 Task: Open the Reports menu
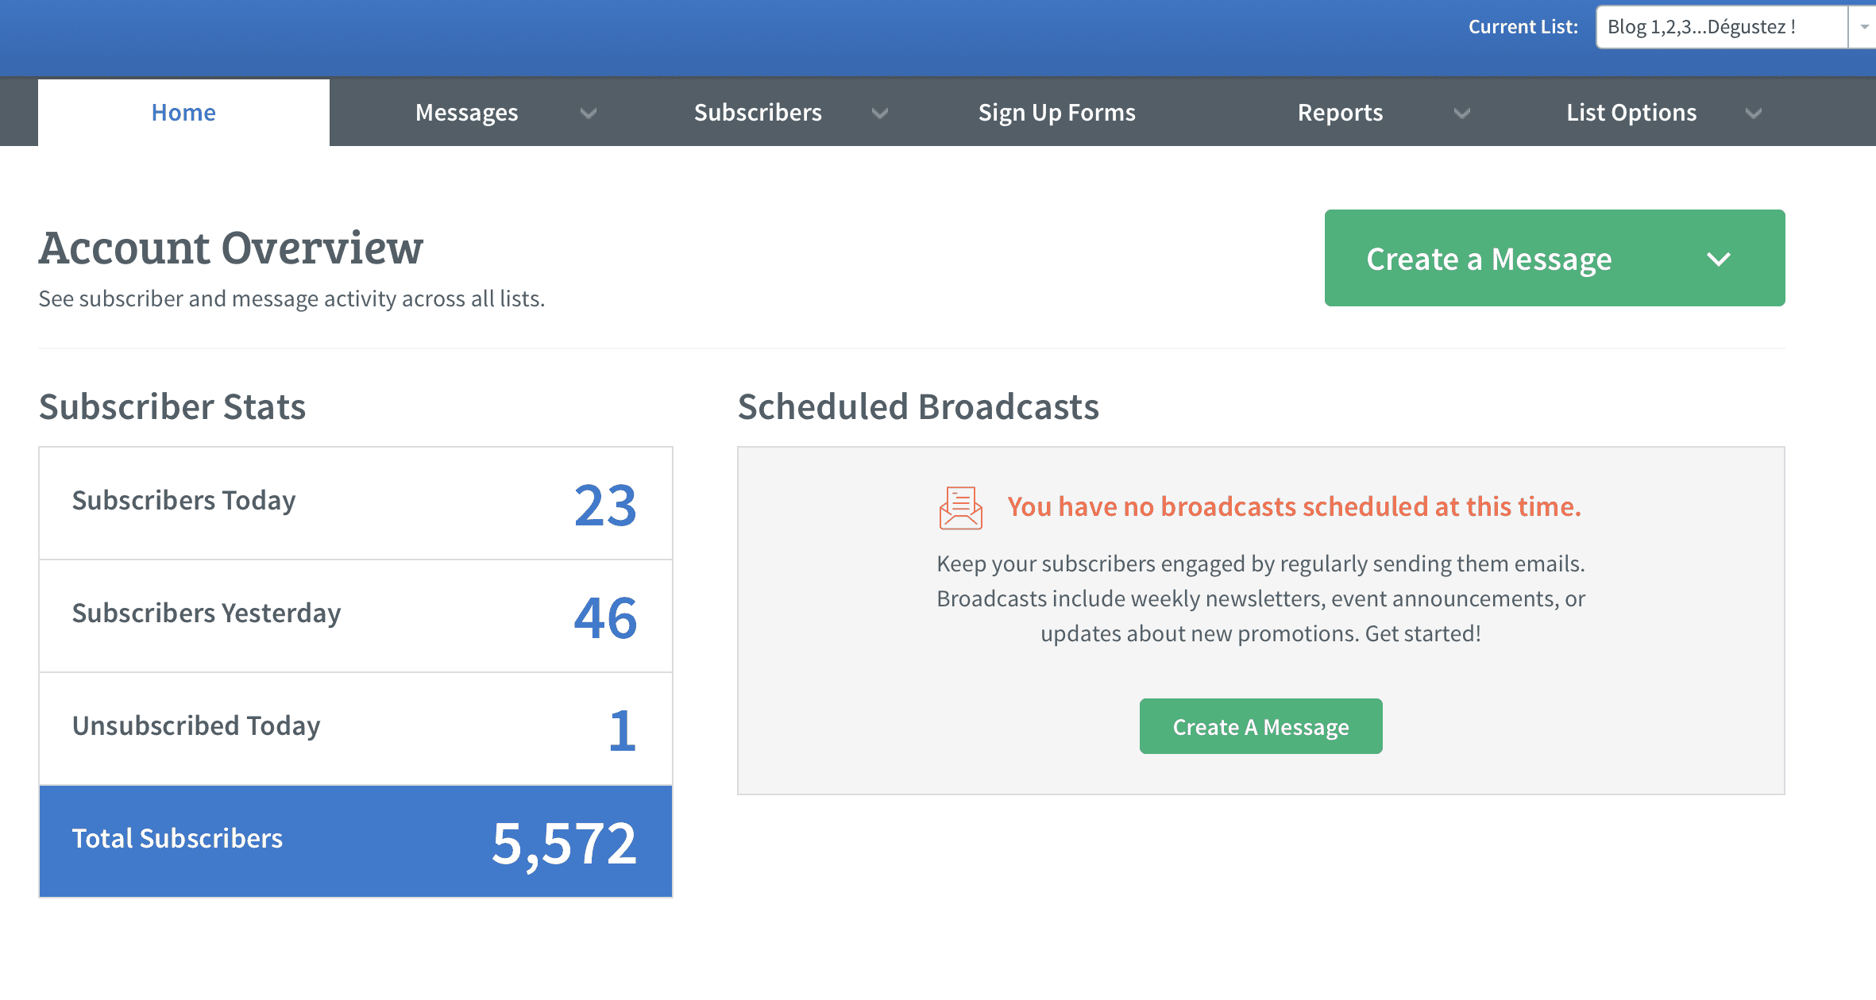(1340, 113)
